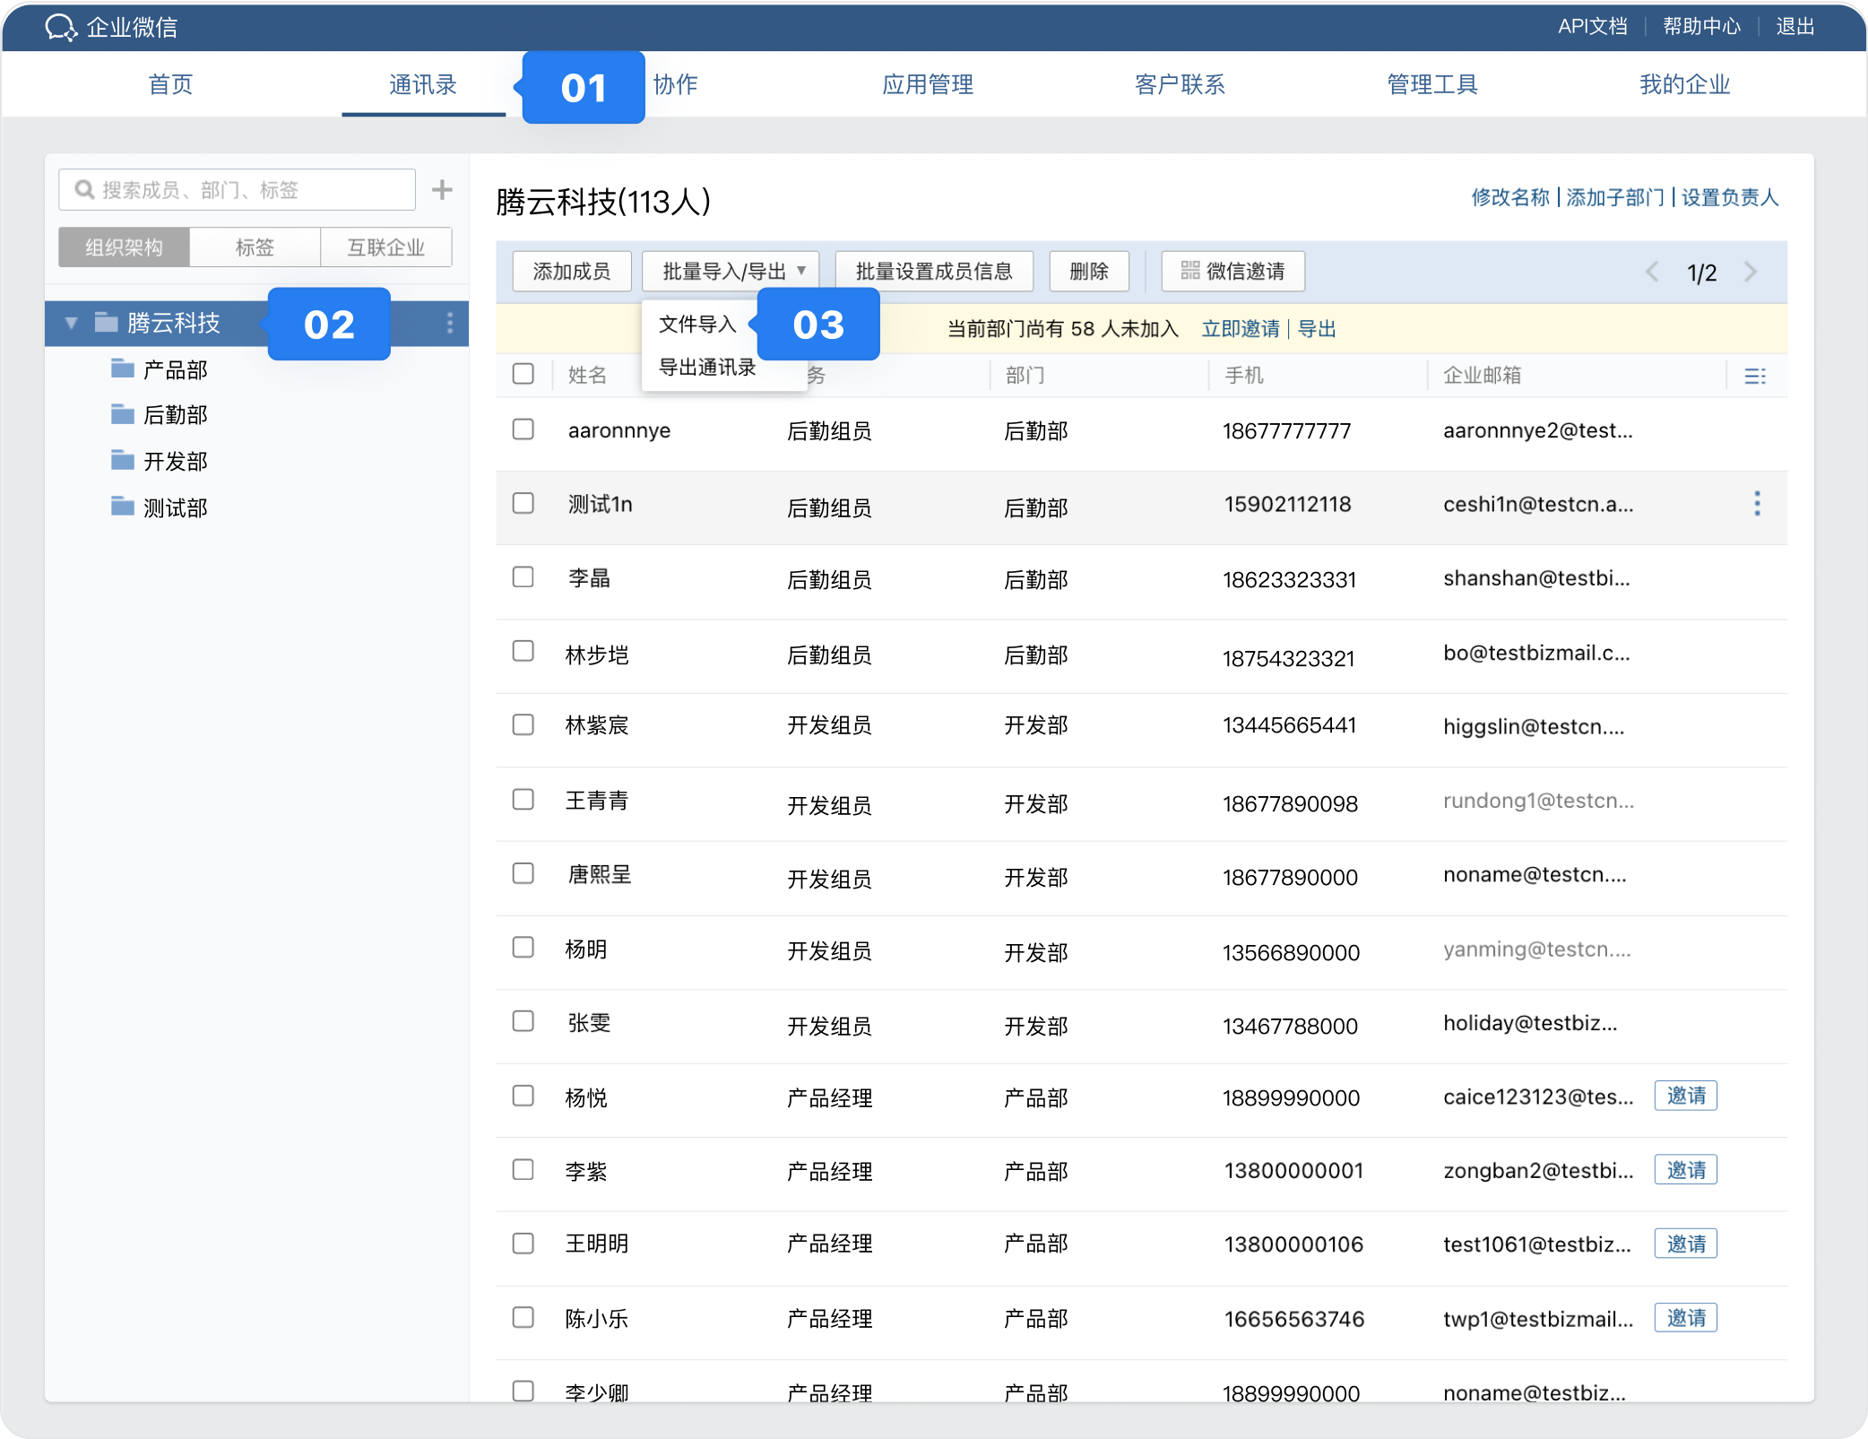Check the select-all checkbox in header
This screenshot has width=1868, height=1439.
(x=523, y=374)
